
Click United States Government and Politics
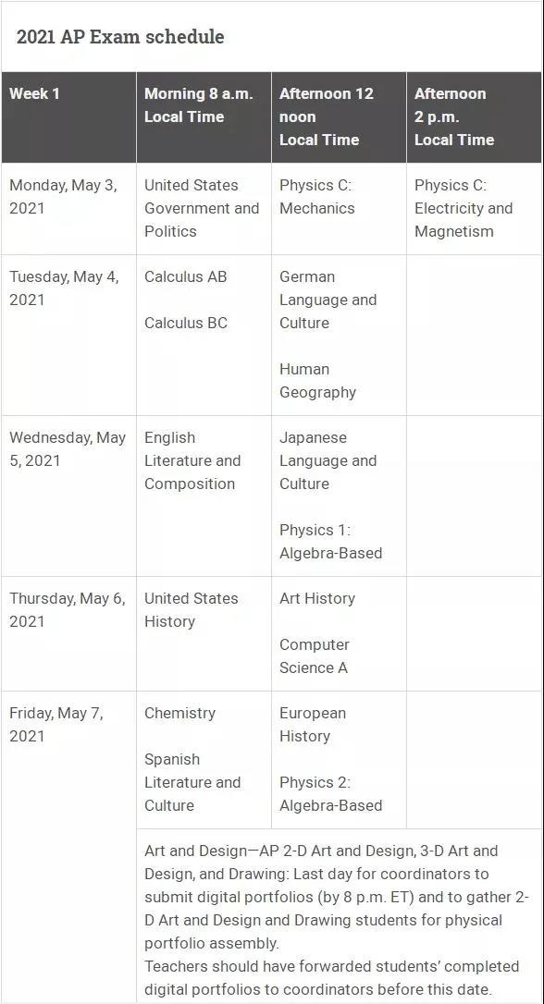point(202,208)
